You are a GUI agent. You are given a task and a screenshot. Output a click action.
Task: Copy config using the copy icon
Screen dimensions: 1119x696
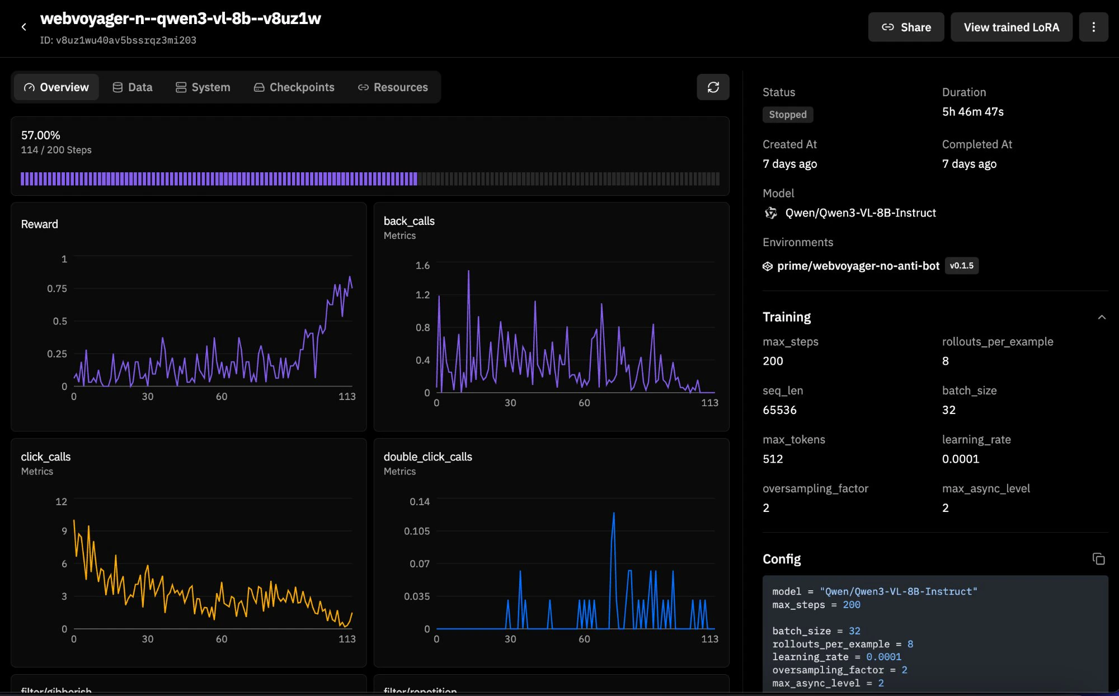(x=1098, y=559)
